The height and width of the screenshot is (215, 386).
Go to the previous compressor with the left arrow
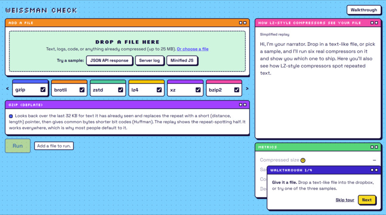pyautogui.click(x=7, y=89)
